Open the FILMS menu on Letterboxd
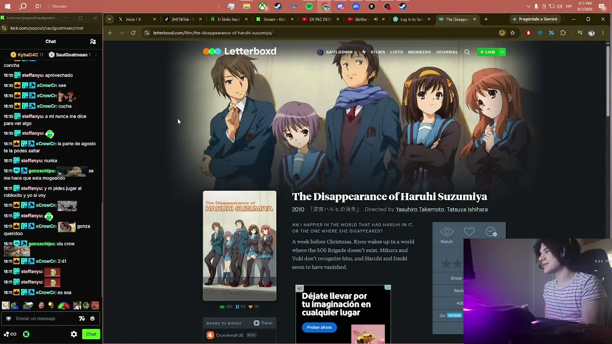This screenshot has width=612, height=344. point(378,52)
